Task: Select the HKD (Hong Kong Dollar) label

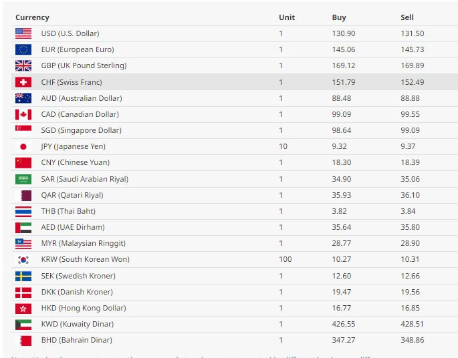Action: coord(84,308)
